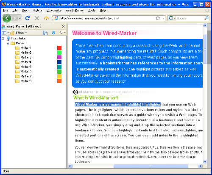Screen dimensions: 212x175
Task: Click the Local folder computer icon
Action: point(8,39)
